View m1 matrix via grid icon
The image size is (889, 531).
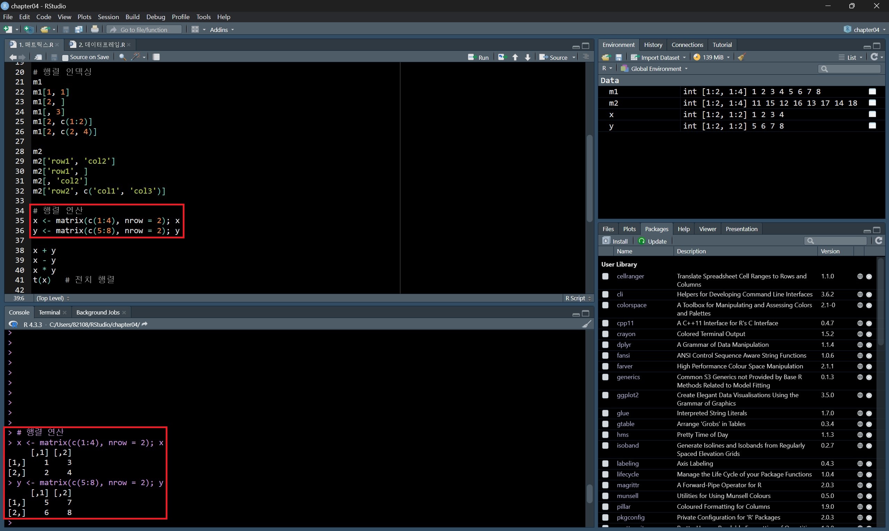click(x=872, y=92)
